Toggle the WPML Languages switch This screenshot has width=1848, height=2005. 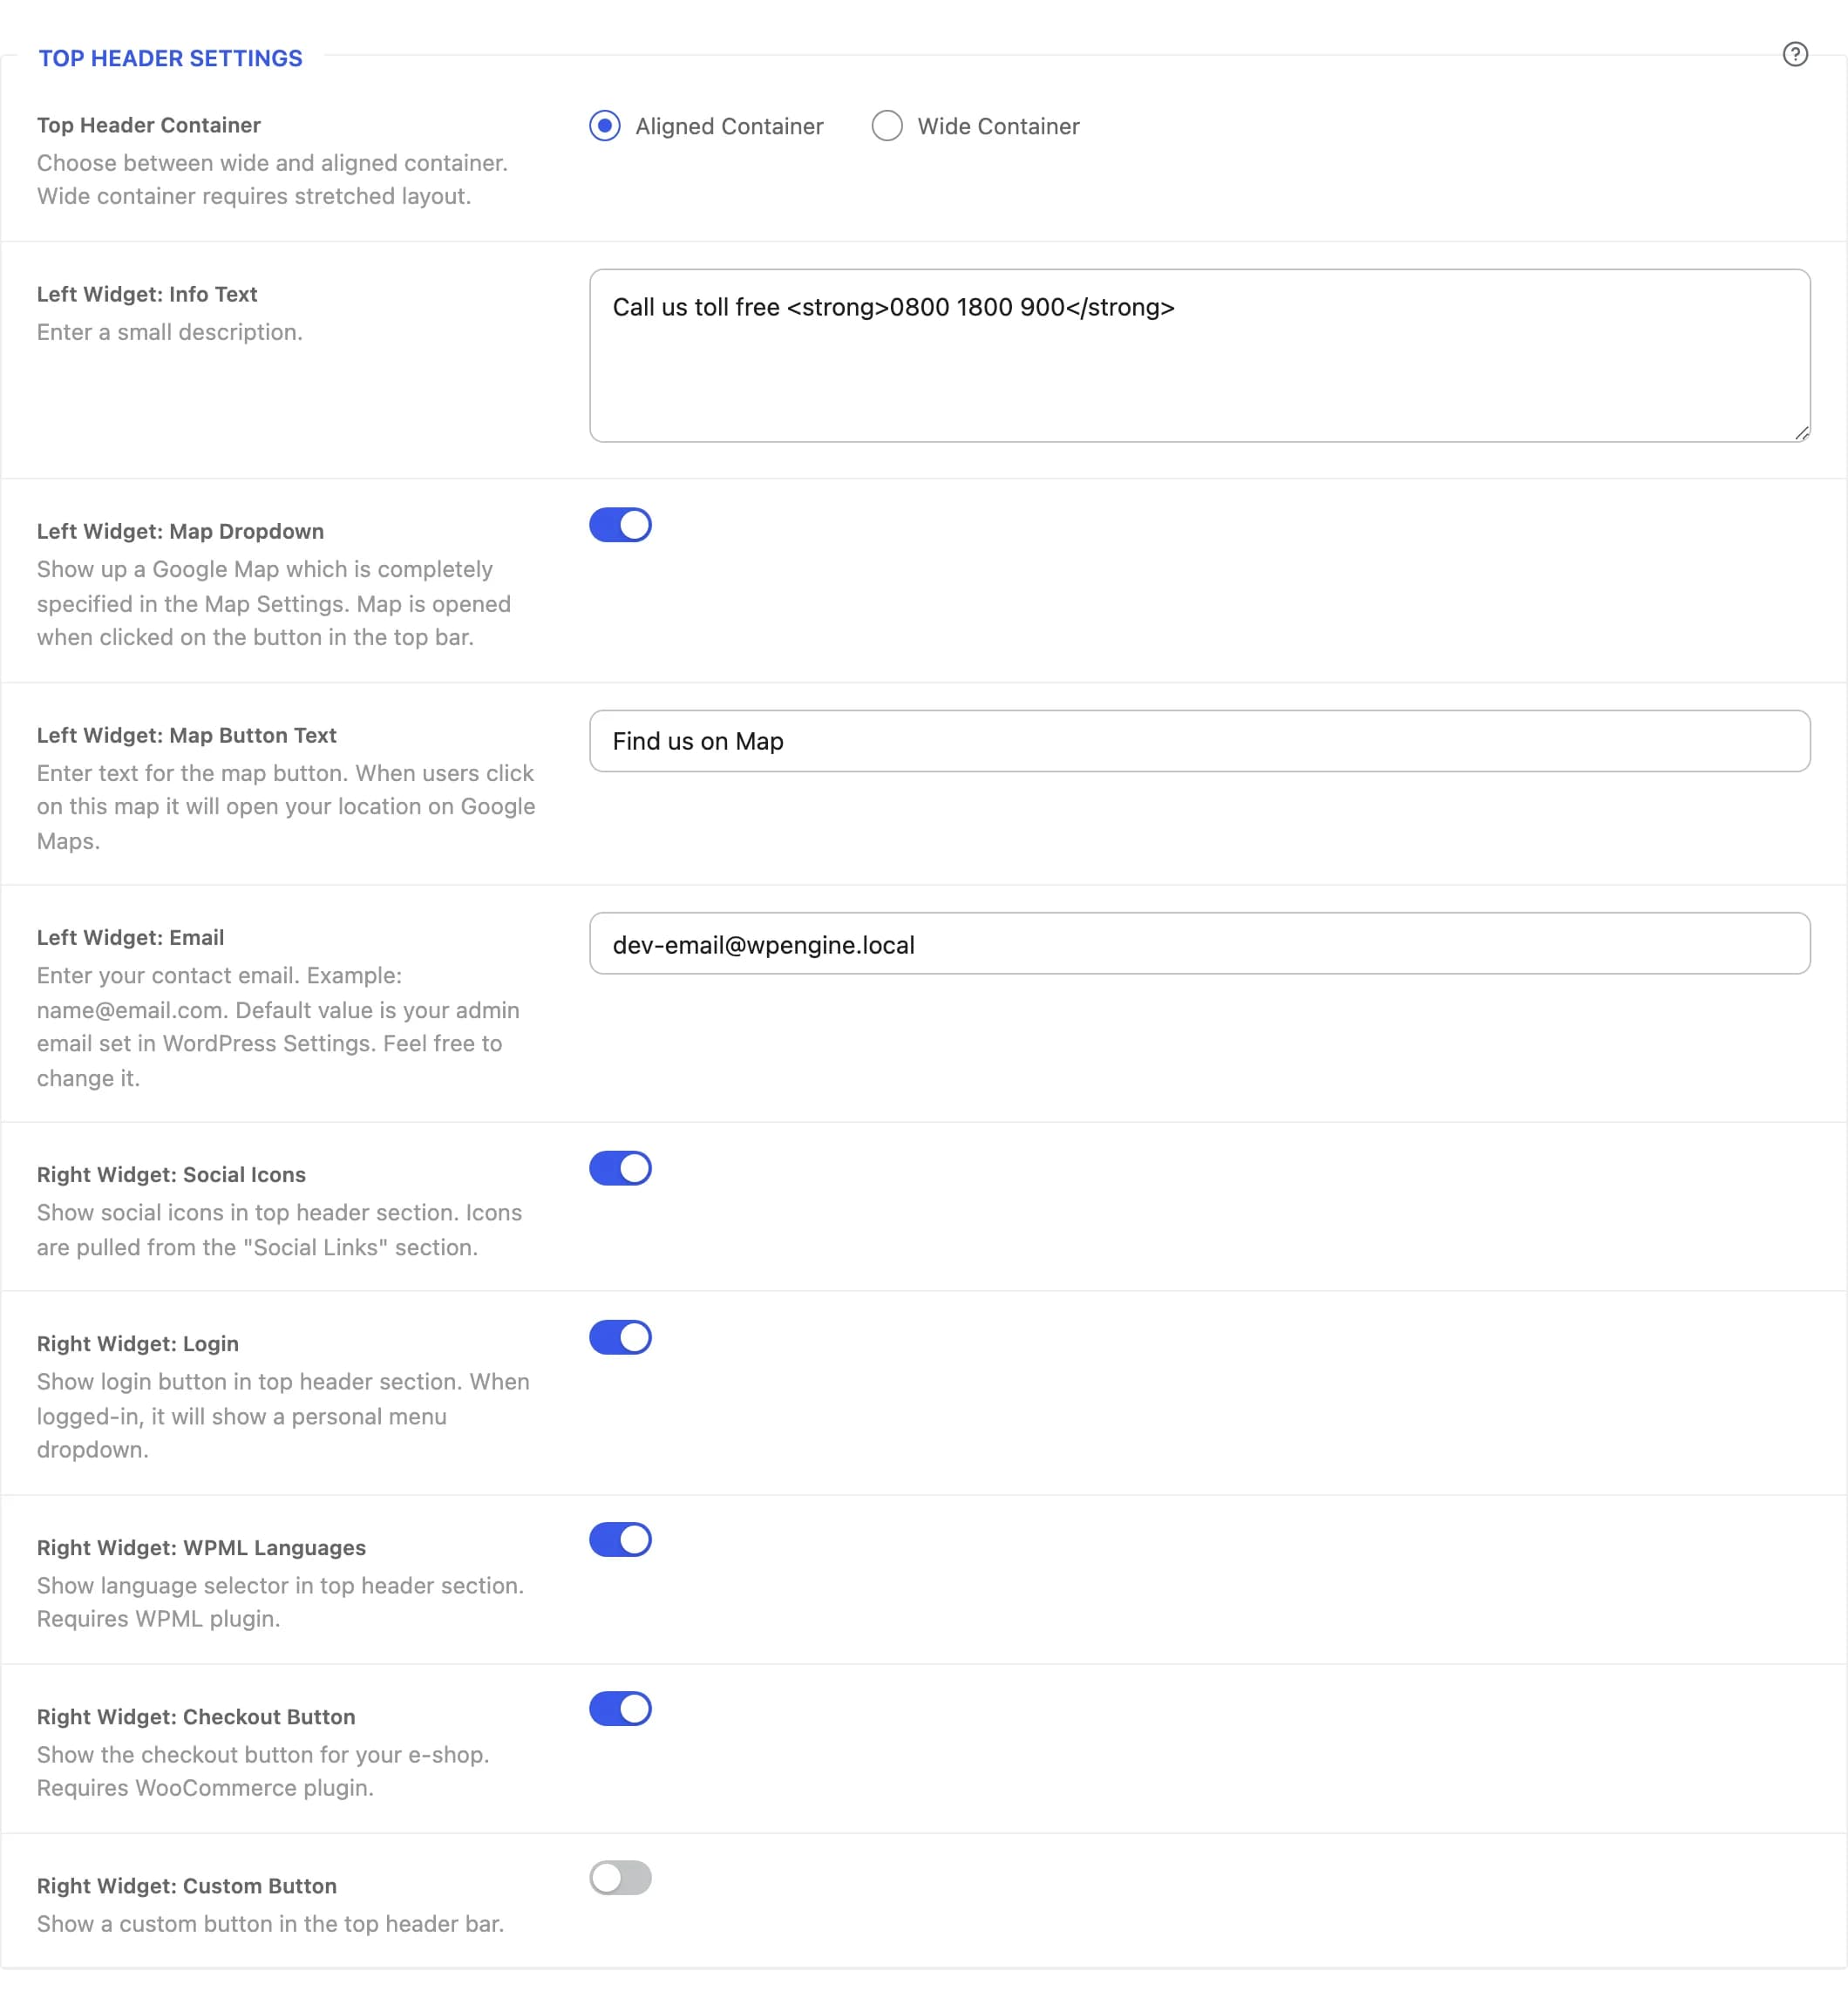[620, 1540]
